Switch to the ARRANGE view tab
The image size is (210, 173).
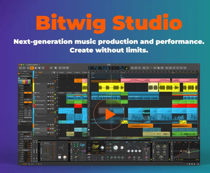25,164
